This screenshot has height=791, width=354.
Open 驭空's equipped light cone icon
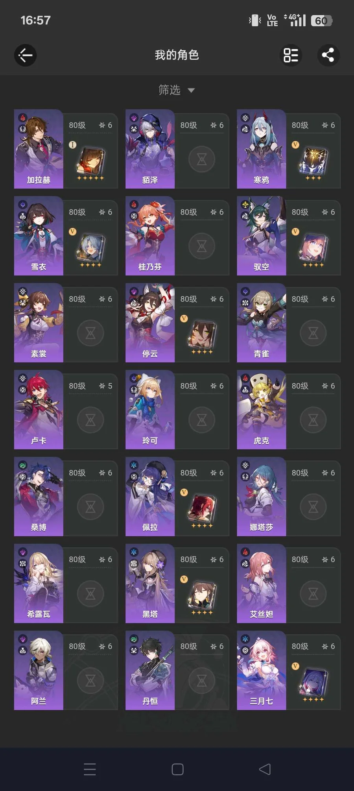click(x=313, y=248)
